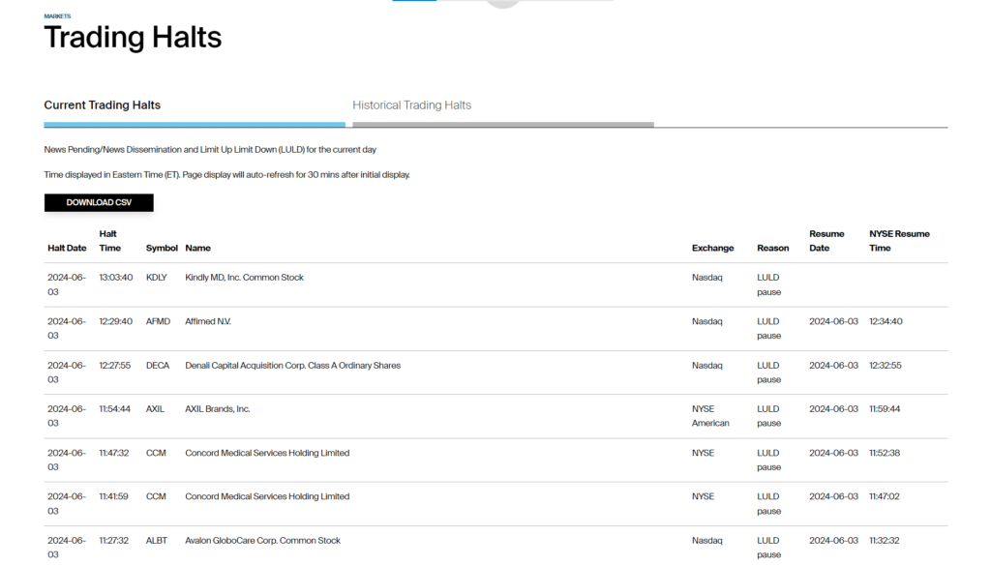Viewport: 991px width, 566px height.
Task: Click the Halt Date column header
Action: point(67,249)
